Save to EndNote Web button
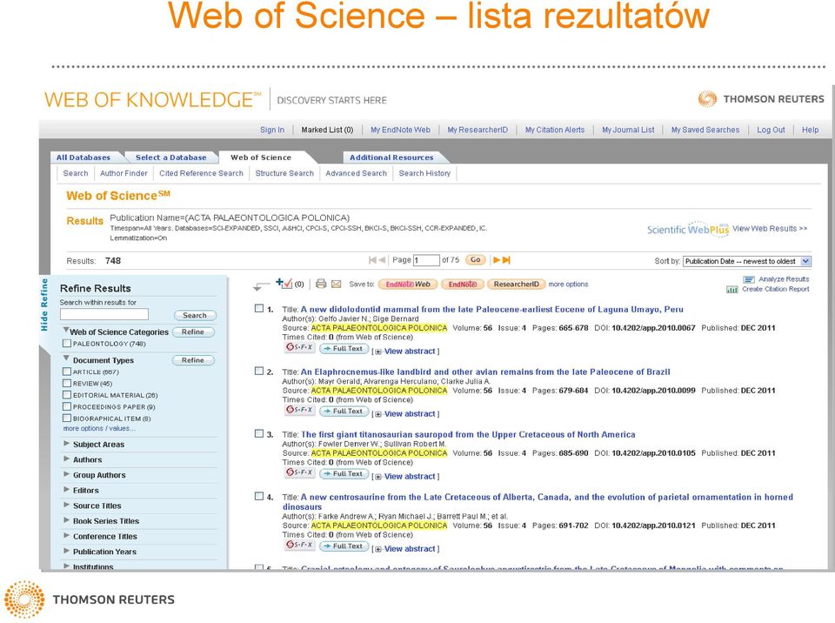 tap(408, 285)
